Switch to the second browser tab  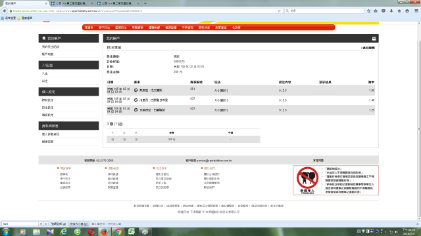tap(72, 3)
